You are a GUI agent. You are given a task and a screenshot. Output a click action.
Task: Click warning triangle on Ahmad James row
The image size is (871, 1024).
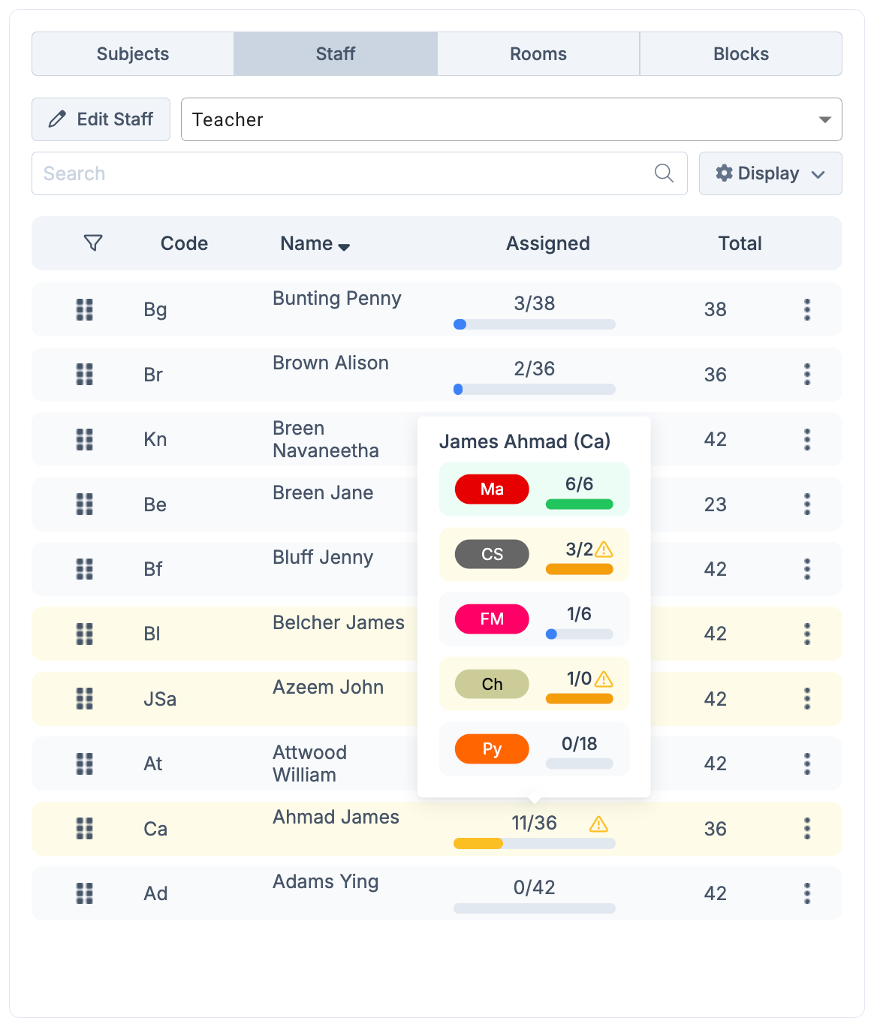[x=598, y=824]
